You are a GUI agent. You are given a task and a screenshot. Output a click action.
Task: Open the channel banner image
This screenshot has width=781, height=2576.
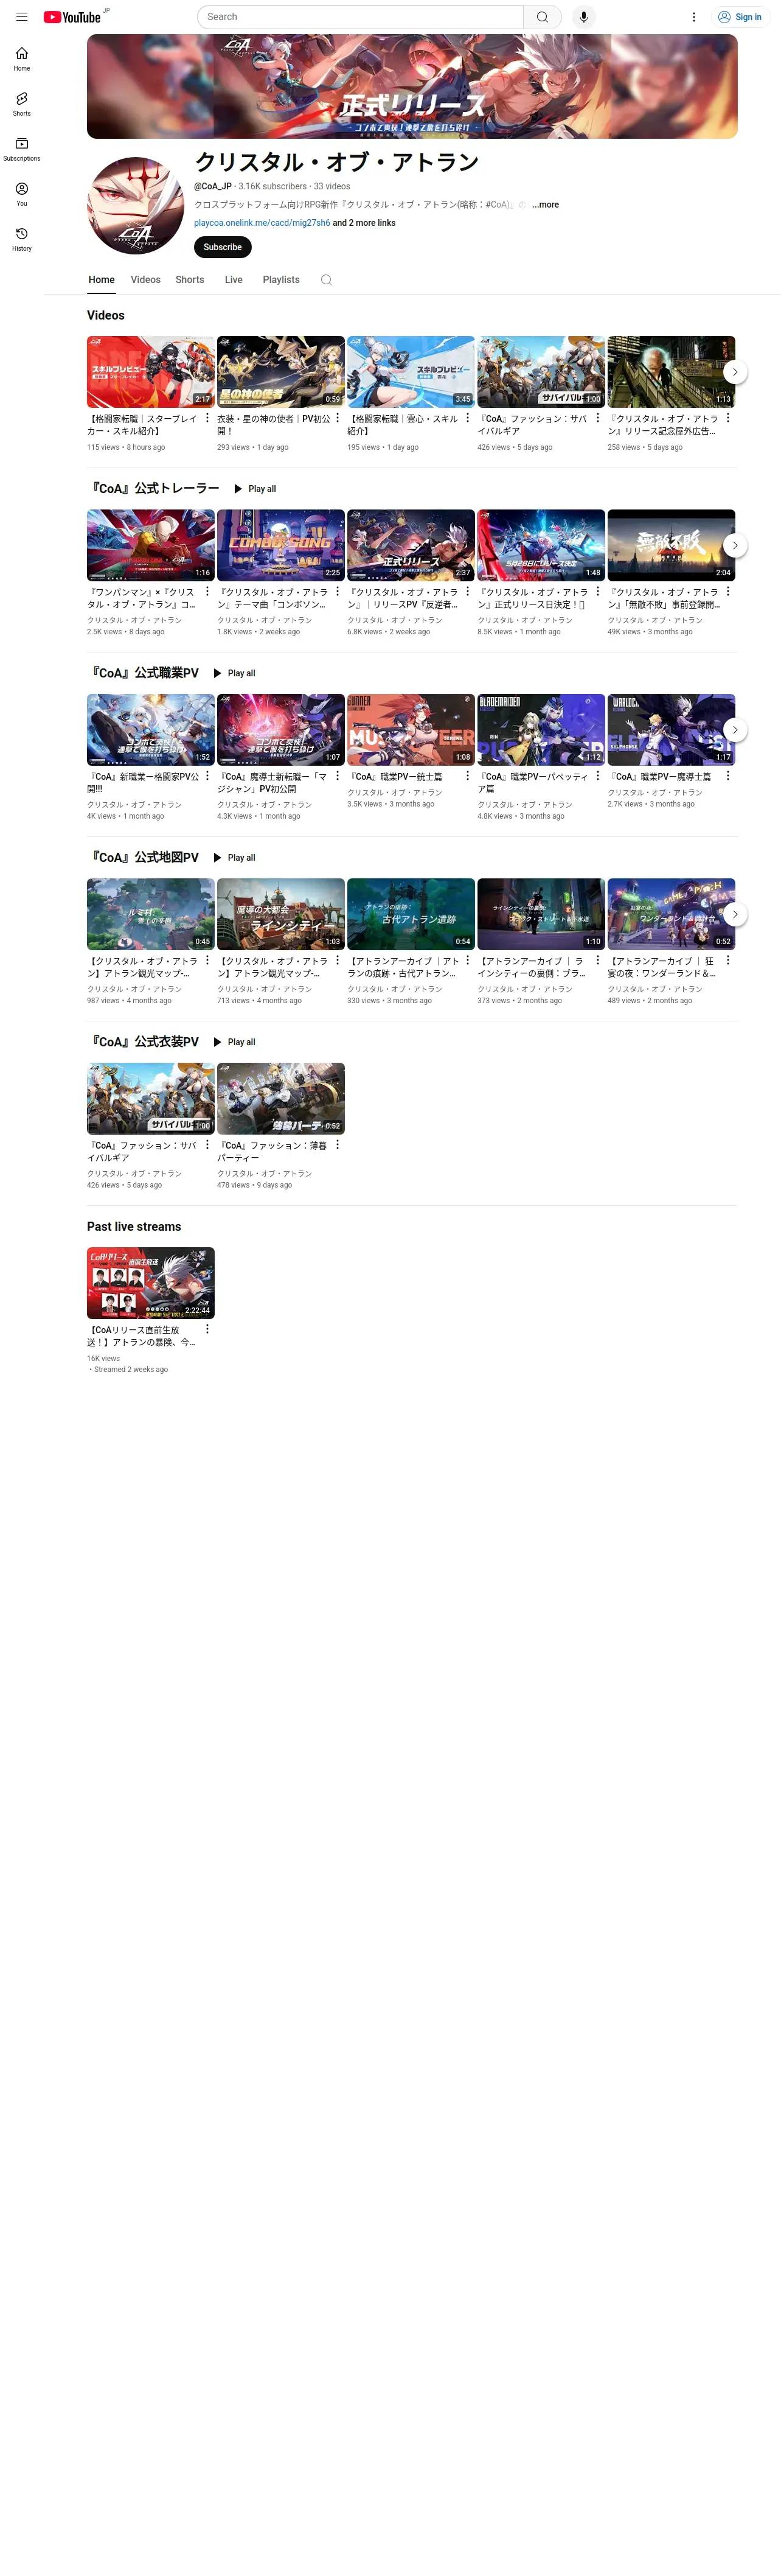click(411, 86)
